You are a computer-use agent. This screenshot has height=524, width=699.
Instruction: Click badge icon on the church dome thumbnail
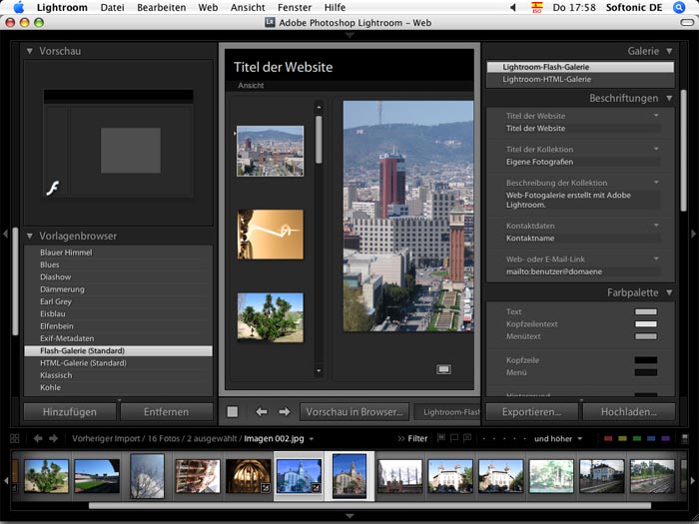coord(266,488)
